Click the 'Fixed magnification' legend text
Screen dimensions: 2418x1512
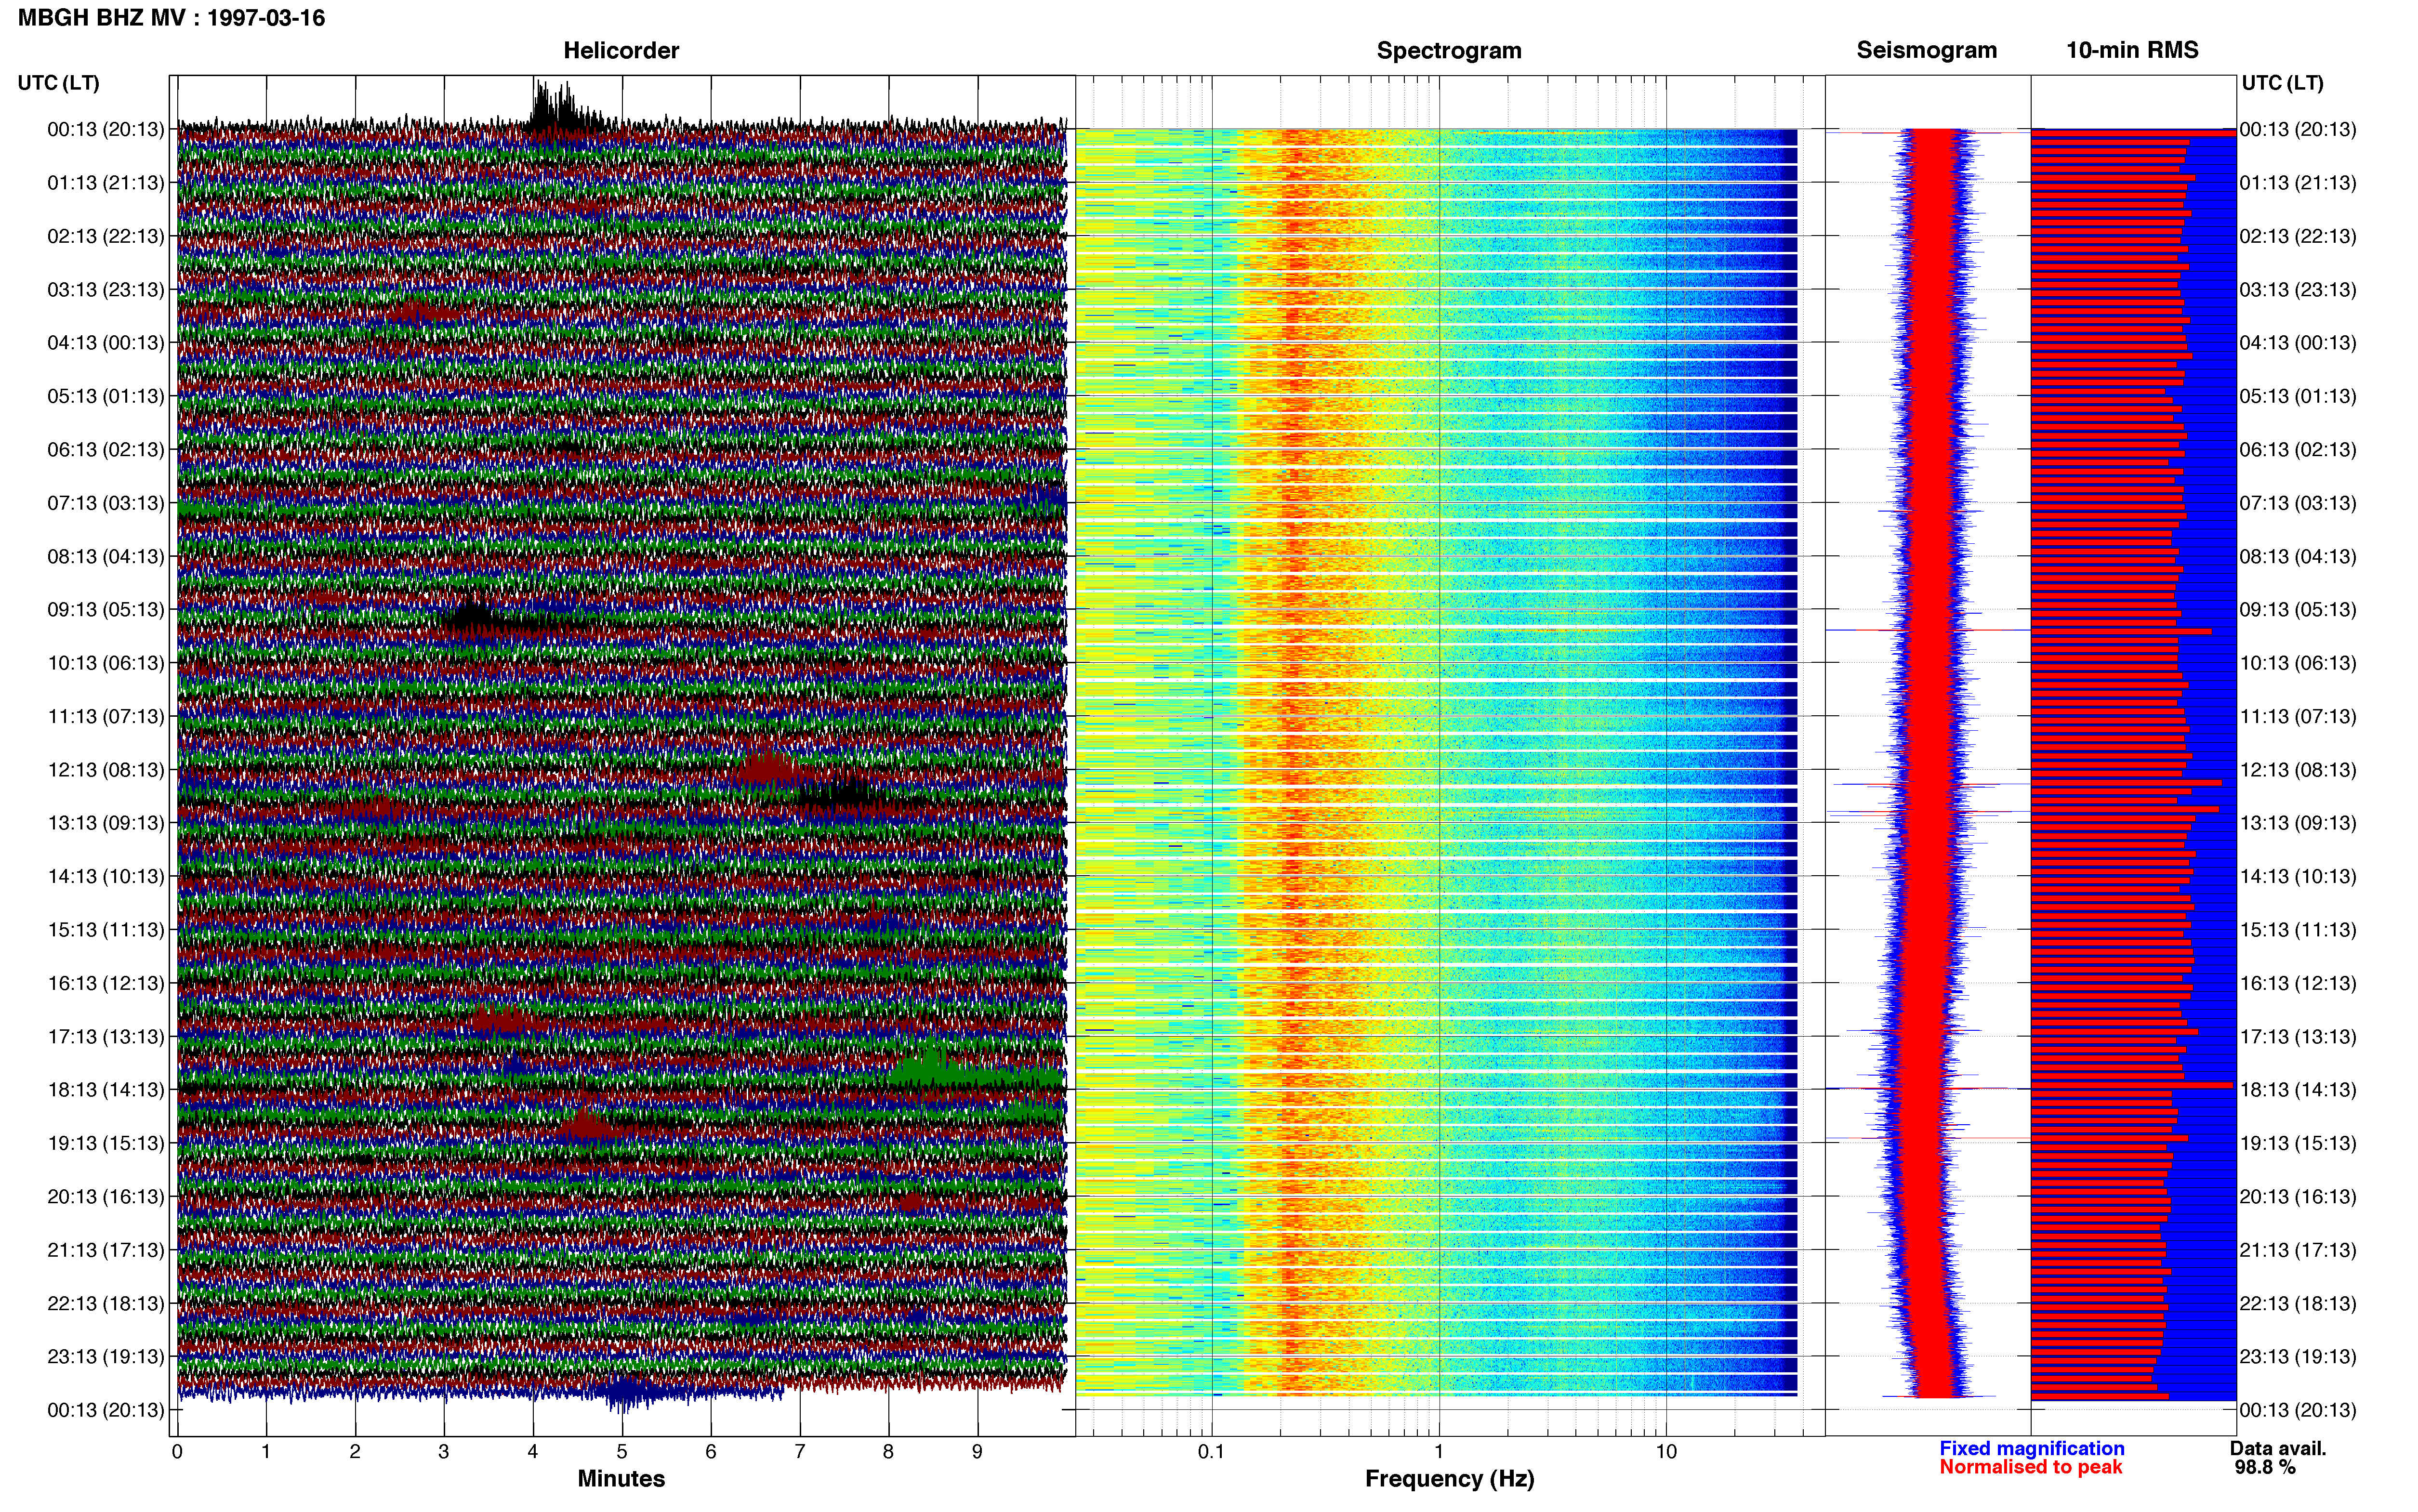click(2031, 1448)
